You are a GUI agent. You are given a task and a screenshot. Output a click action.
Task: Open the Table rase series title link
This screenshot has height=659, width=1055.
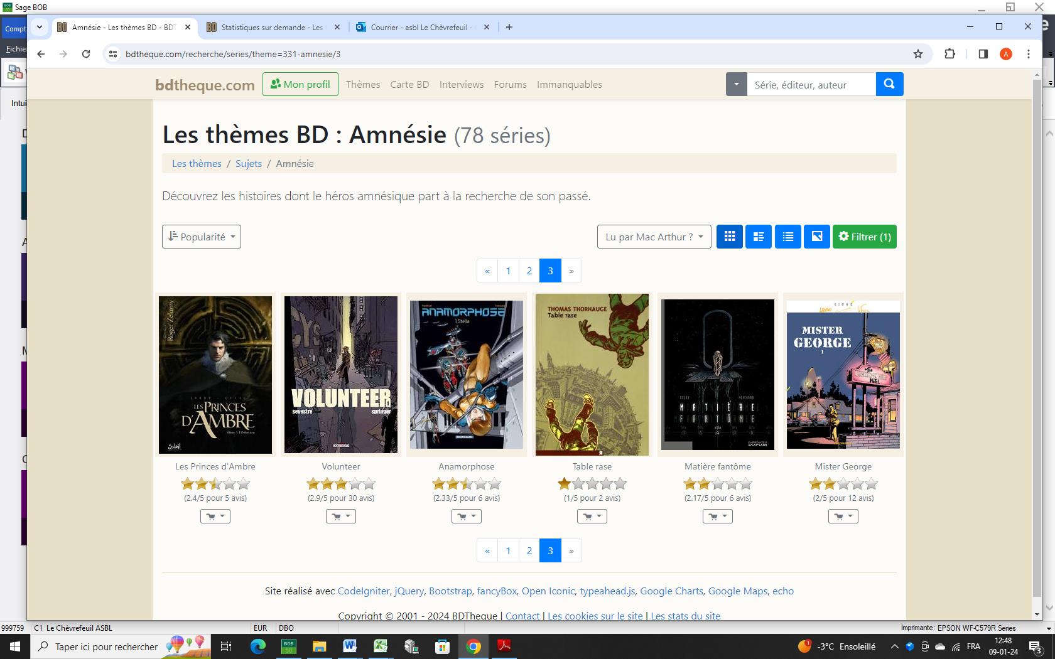[592, 466]
